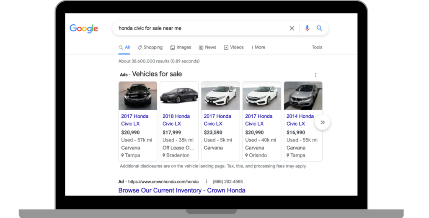Show next vehicles with double-arrow button
429x218 pixels.
coord(323,122)
